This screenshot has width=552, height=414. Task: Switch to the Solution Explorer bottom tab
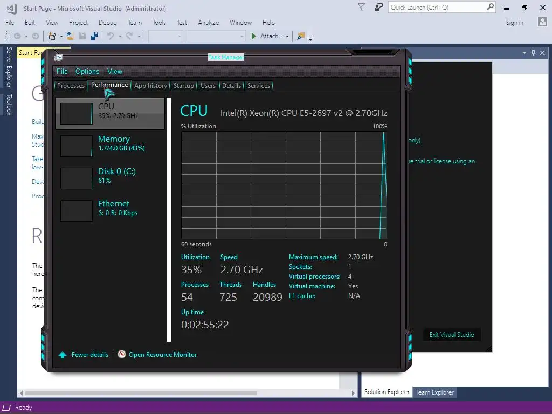click(x=387, y=392)
